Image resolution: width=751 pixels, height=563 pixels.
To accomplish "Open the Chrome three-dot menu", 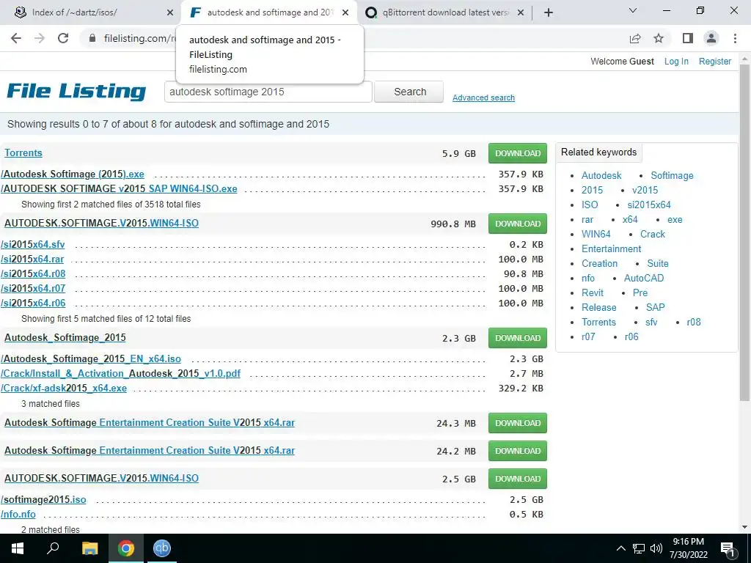I will point(735,38).
